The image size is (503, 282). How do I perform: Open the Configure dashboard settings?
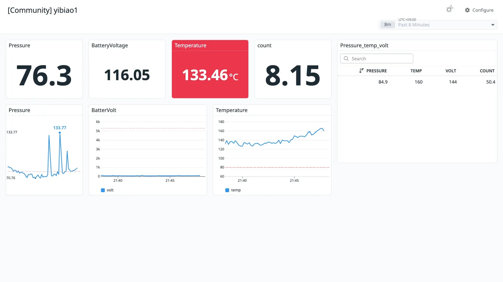479,10
